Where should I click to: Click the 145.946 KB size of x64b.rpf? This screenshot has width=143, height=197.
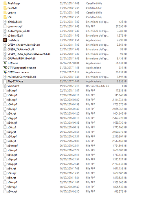(x=121, y=95)
